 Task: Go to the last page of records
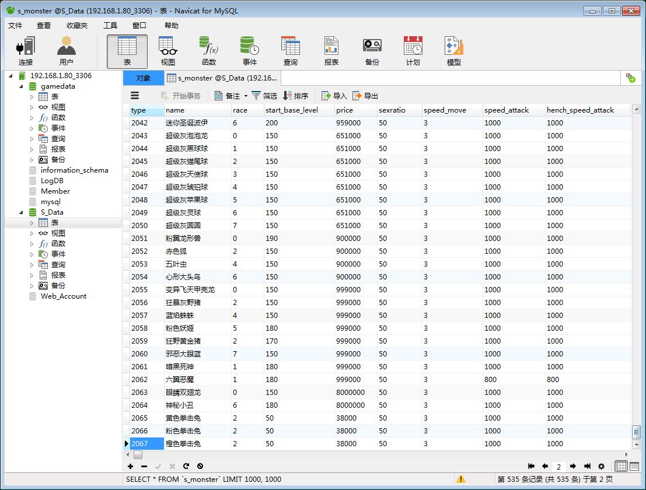click(x=587, y=466)
